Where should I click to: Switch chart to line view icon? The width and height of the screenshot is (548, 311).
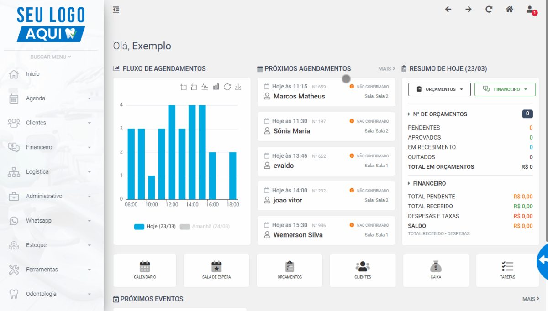(x=205, y=87)
